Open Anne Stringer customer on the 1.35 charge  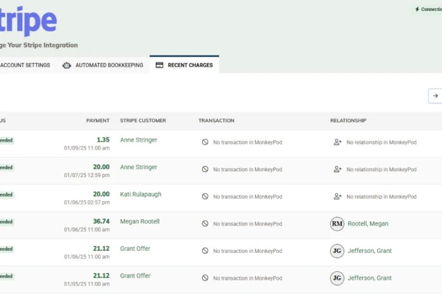tap(138, 140)
